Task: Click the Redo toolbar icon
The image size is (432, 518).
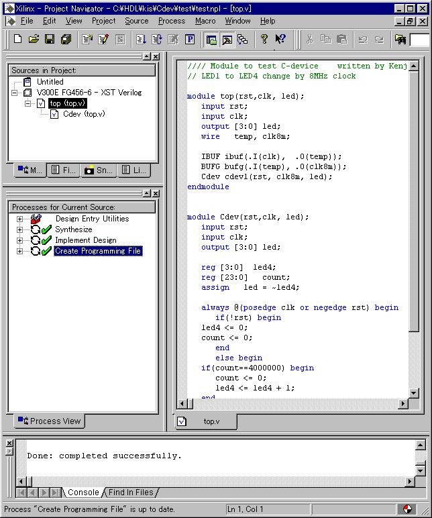Action: (379, 40)
